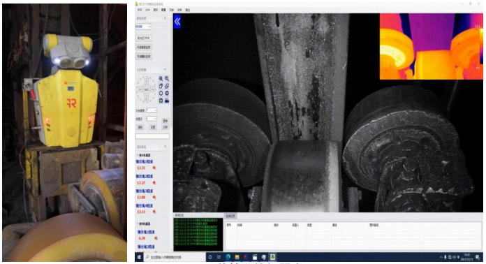Select the rope 3 load label above 12.80
Screen dimensions: 486x264
pyautogui.click(x=144, y=191)
